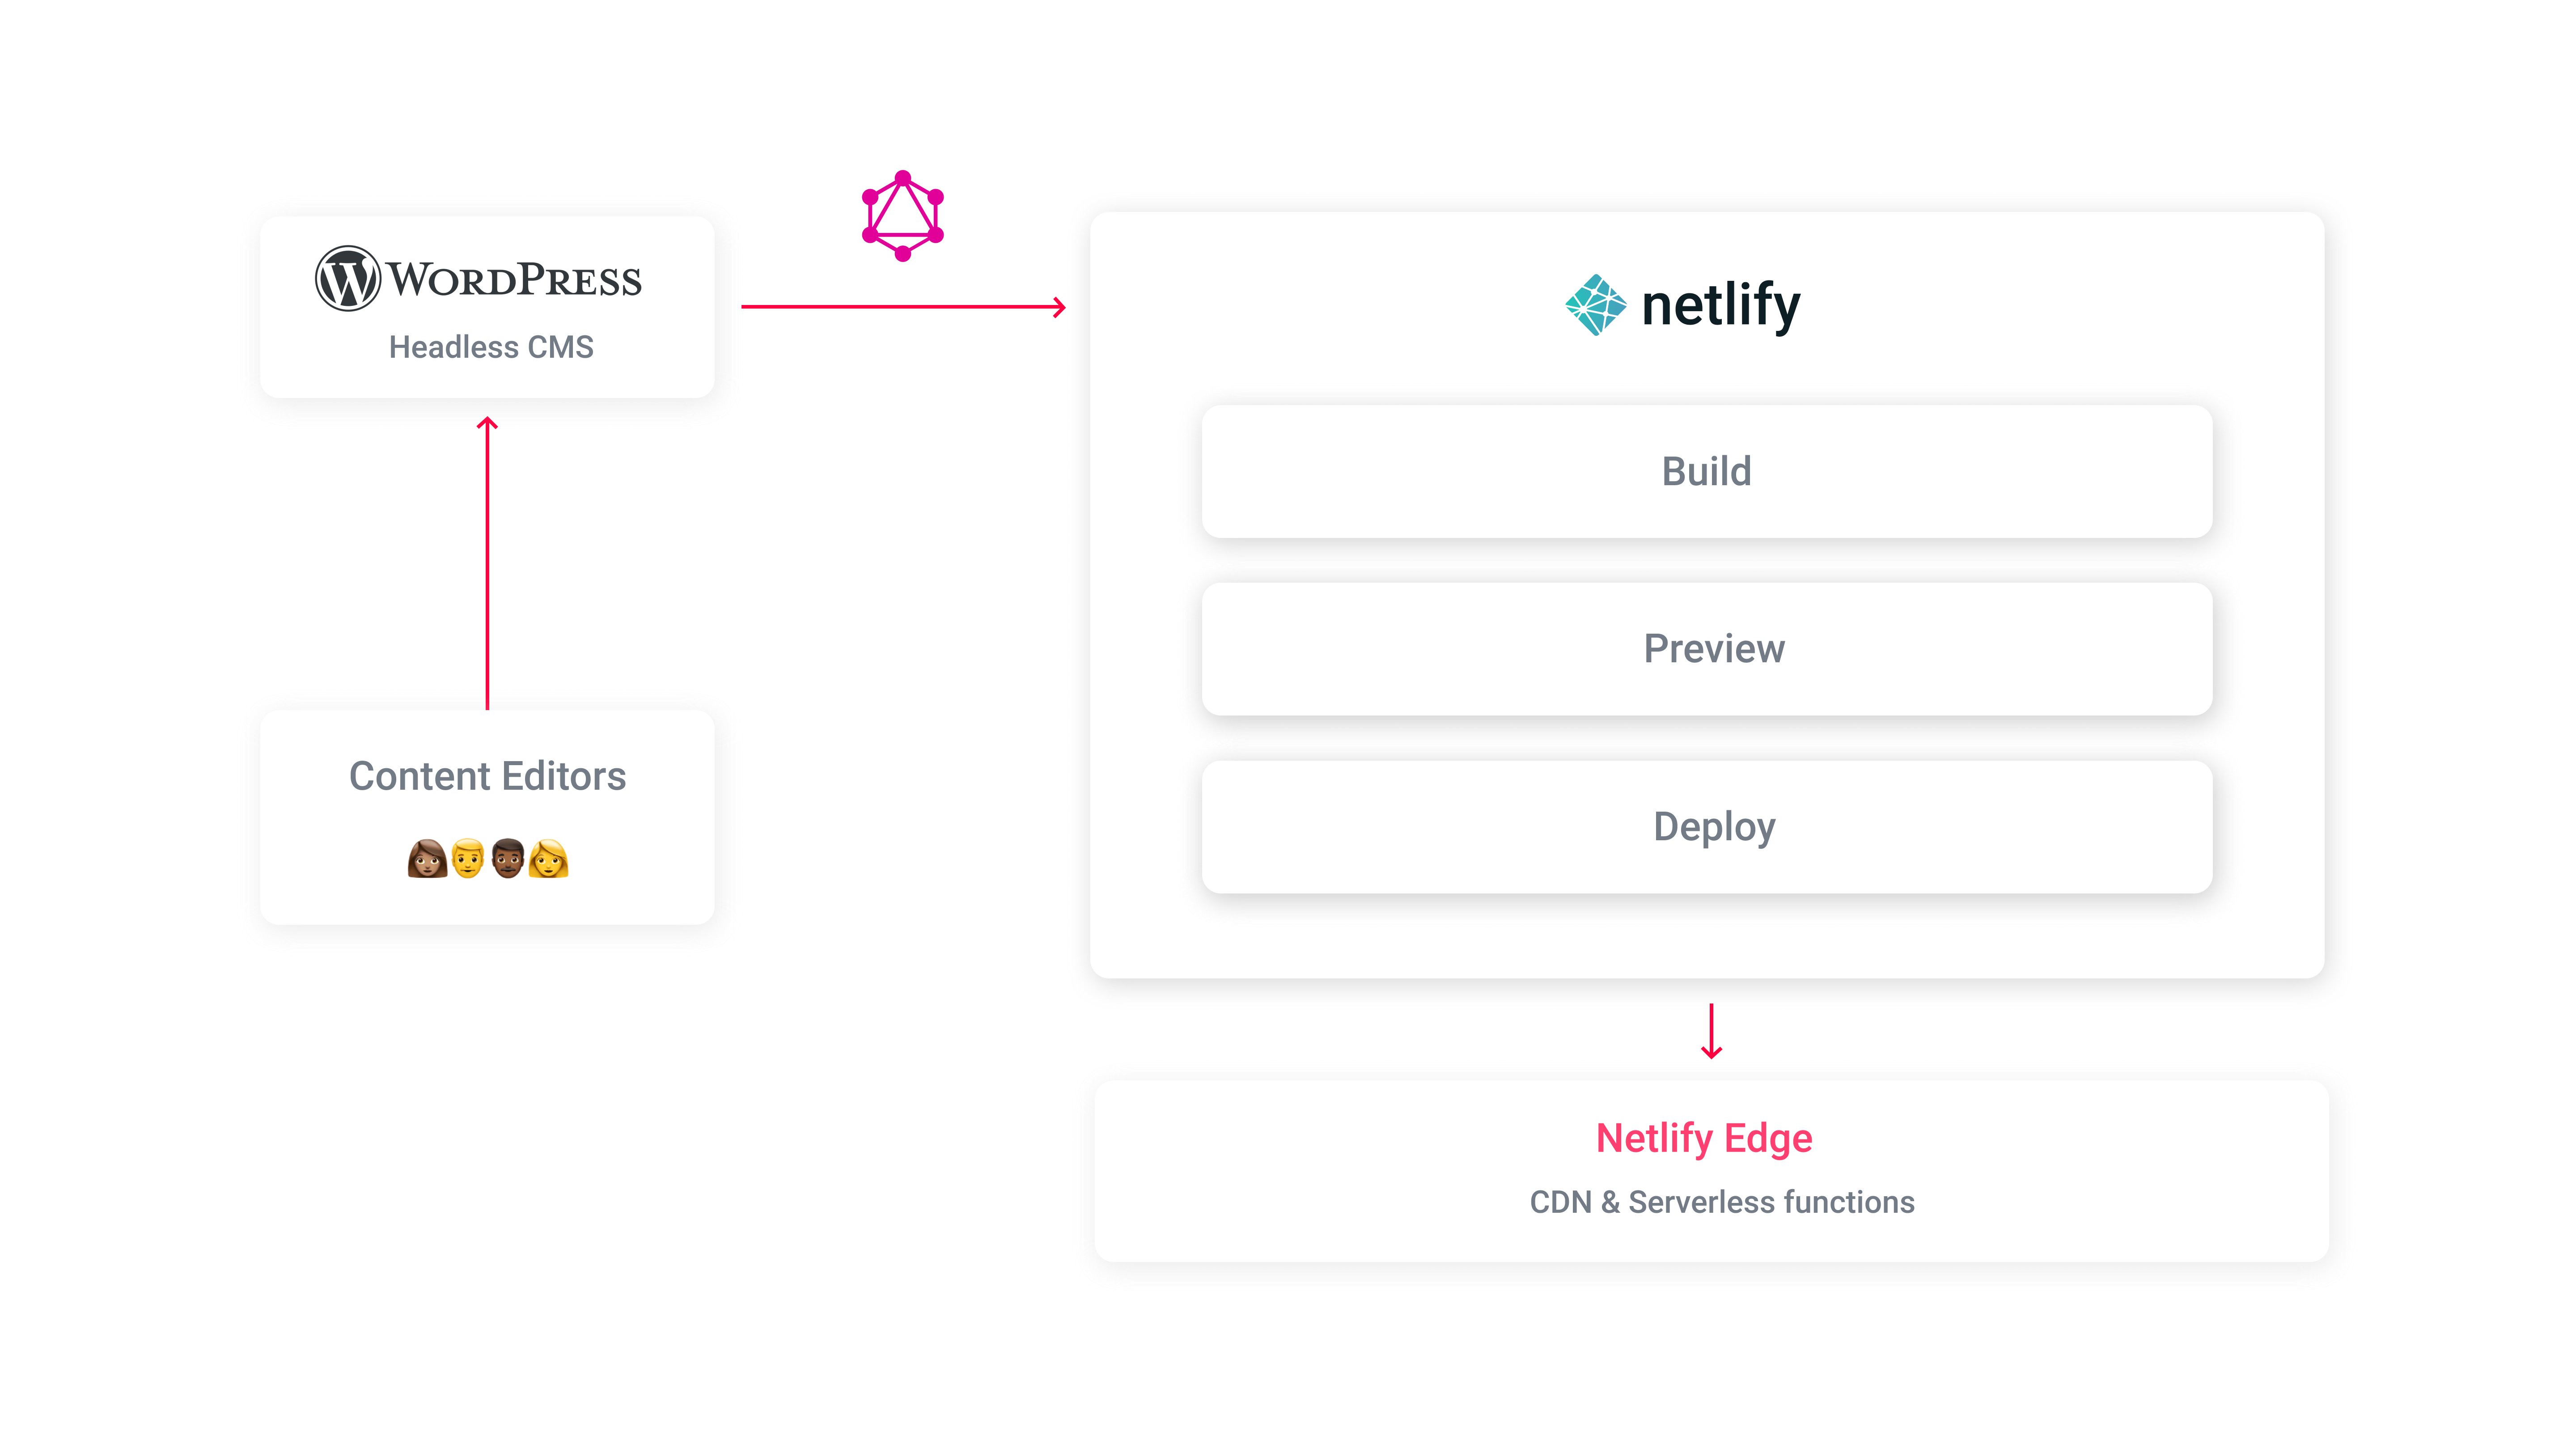The width and height of the screenshot is (2576, 1431).
Task: Click the red Netlify Edge heading
Action: 1704,1138
